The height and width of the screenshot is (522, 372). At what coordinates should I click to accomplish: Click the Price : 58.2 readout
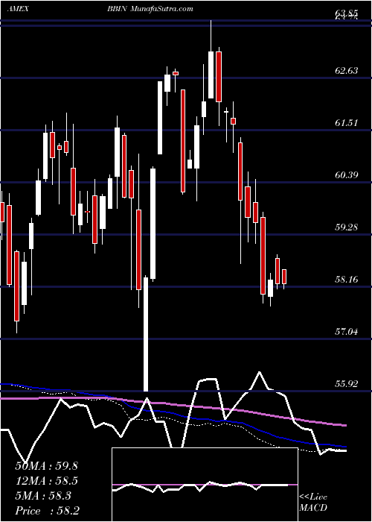pos(46,511)
